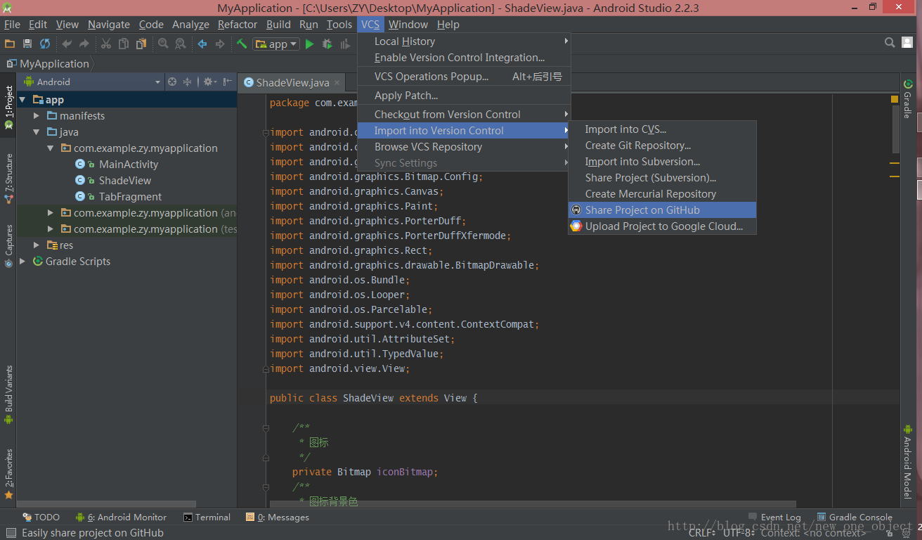
Task: Open the File menu
Action: point(12,24)
